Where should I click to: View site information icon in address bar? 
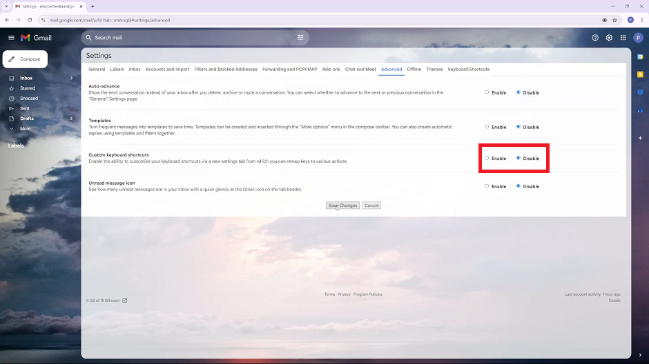coord(43,20)
